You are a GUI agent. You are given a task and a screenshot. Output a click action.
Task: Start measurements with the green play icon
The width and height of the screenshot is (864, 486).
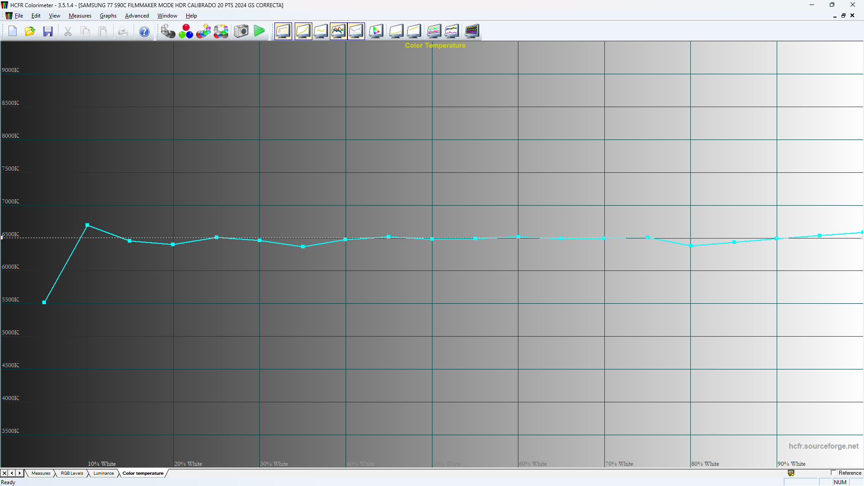pos(260,31)
